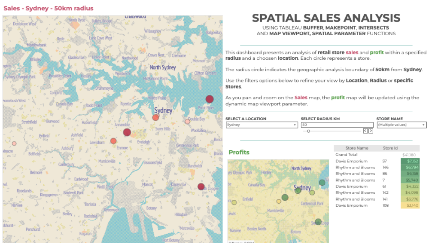Screen dimensions: 432x243
Task: Click the pale pink store marker near Double Bay
Action: click(188, 122)
